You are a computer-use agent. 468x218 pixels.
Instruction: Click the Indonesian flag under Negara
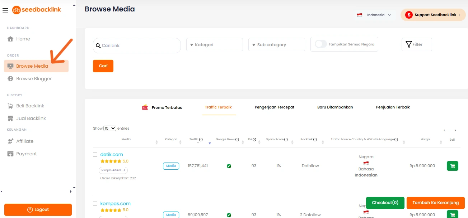click(x=366, y=163)
